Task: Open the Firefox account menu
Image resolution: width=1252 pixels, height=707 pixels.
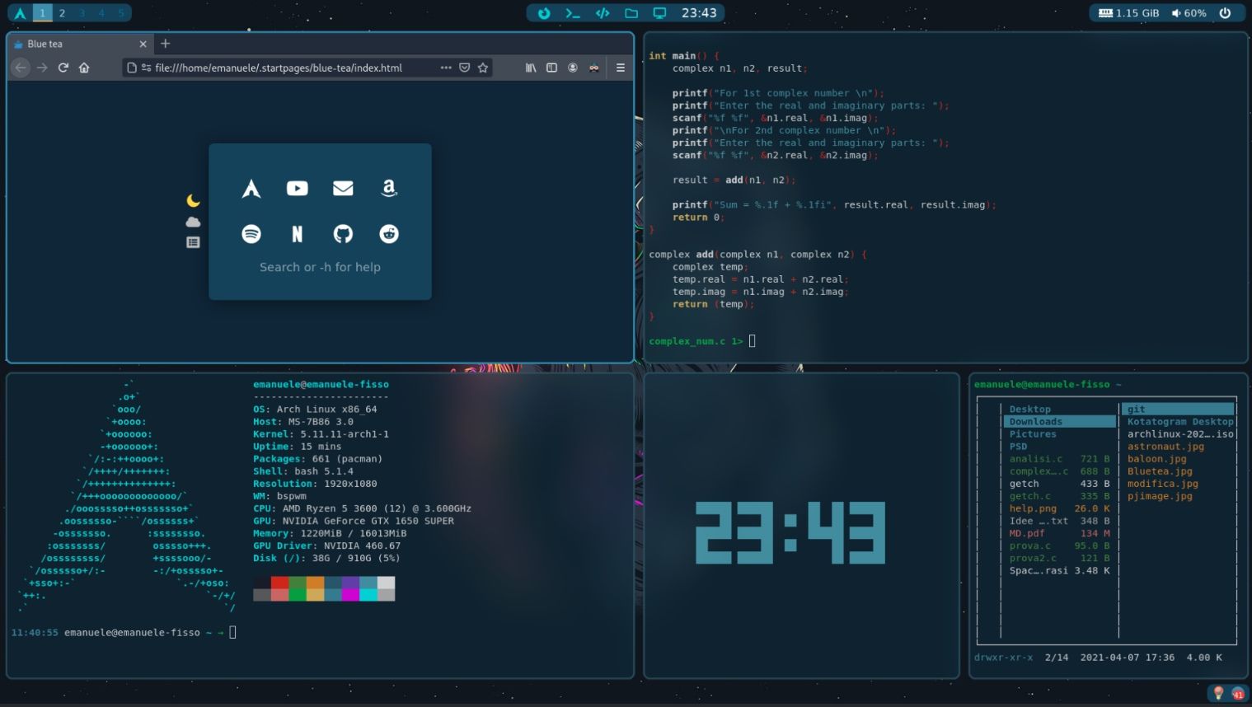Action: 572,68
